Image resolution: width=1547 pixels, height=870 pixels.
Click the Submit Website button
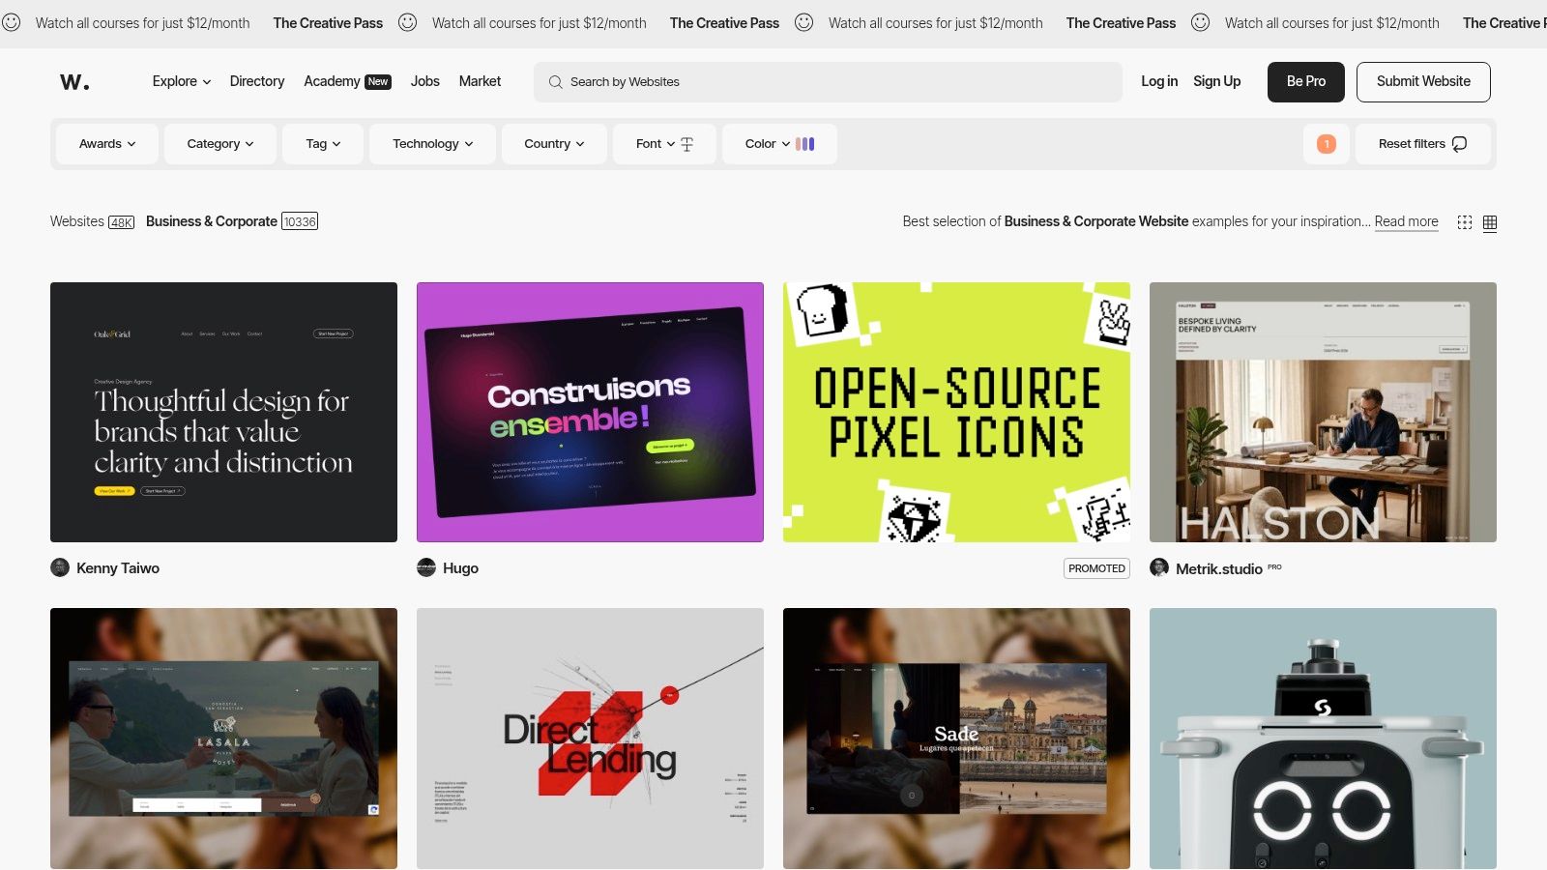tap(1423, 82)
